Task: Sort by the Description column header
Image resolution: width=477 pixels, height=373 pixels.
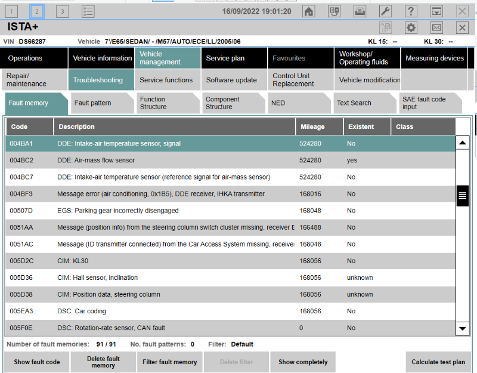Action: click(x=175, y=127)
